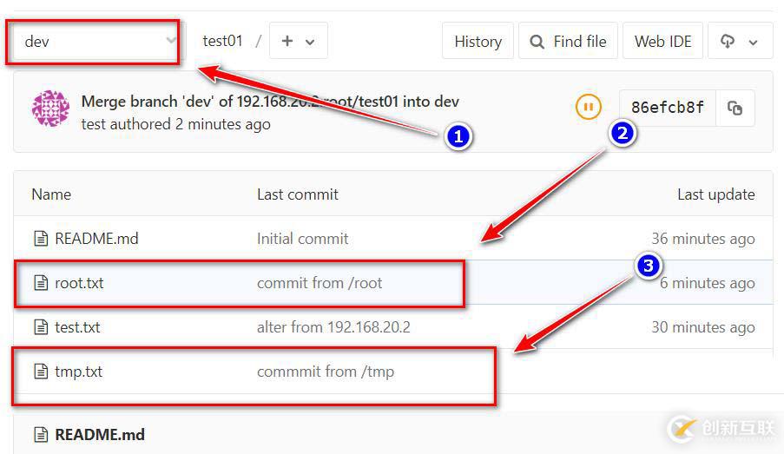
Task: Open the History button
Action: coord(478,41)
